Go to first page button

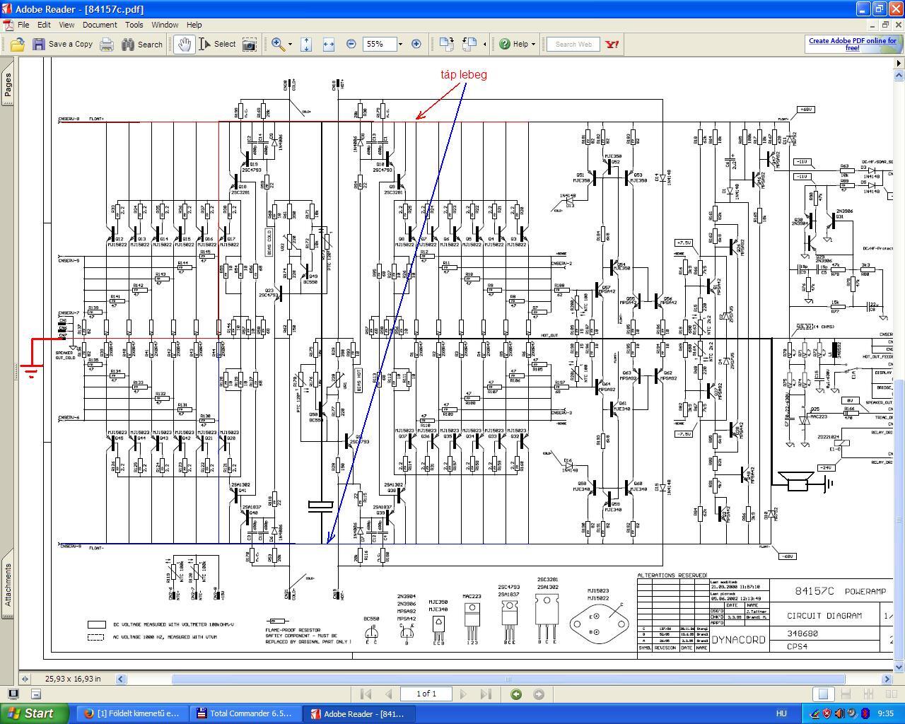[366, 694]
